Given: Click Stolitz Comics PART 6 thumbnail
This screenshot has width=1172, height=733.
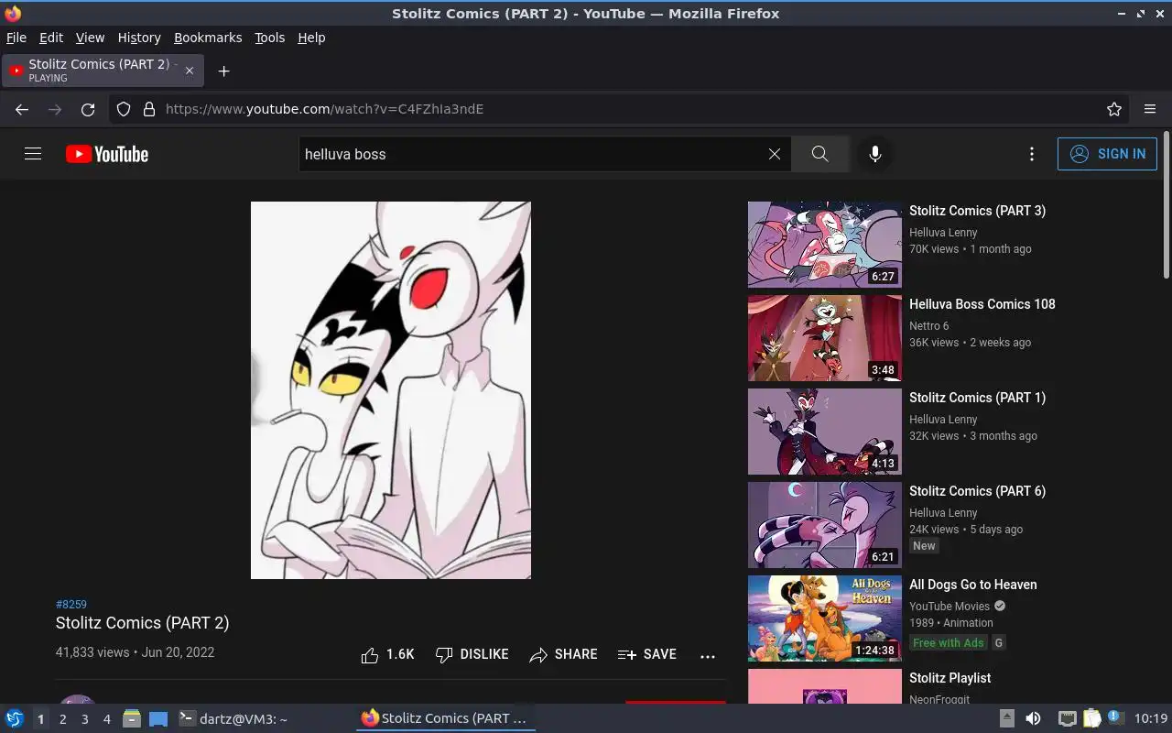Looking at the screenshot, I should pyautogui.click(x=825, y=525).
